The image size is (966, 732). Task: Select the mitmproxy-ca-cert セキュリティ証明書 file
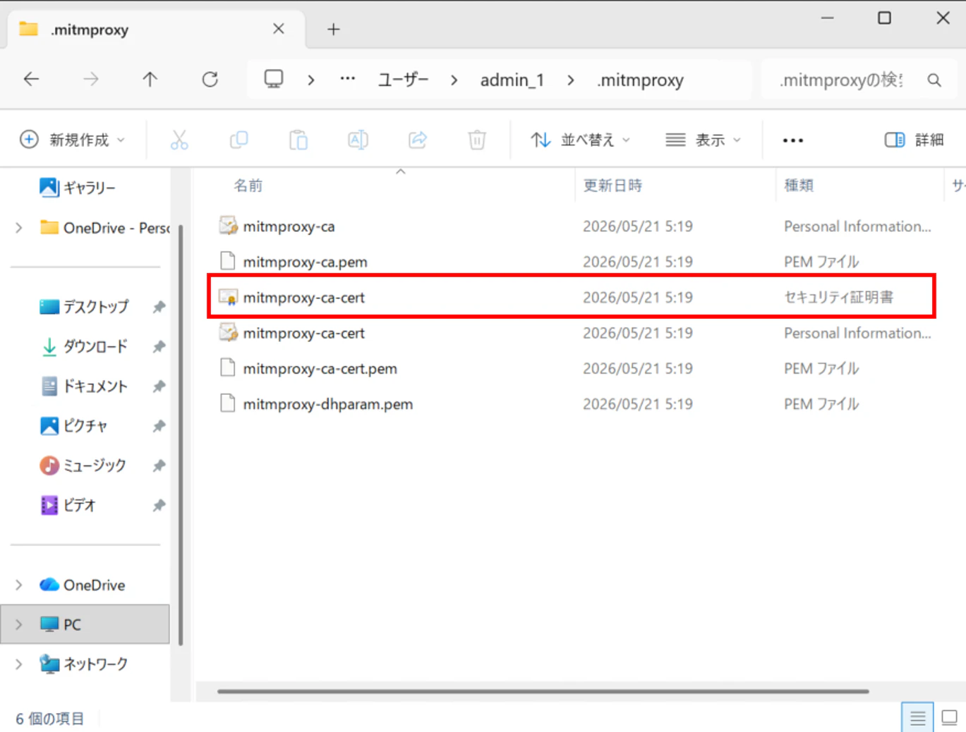click(572, 297)
